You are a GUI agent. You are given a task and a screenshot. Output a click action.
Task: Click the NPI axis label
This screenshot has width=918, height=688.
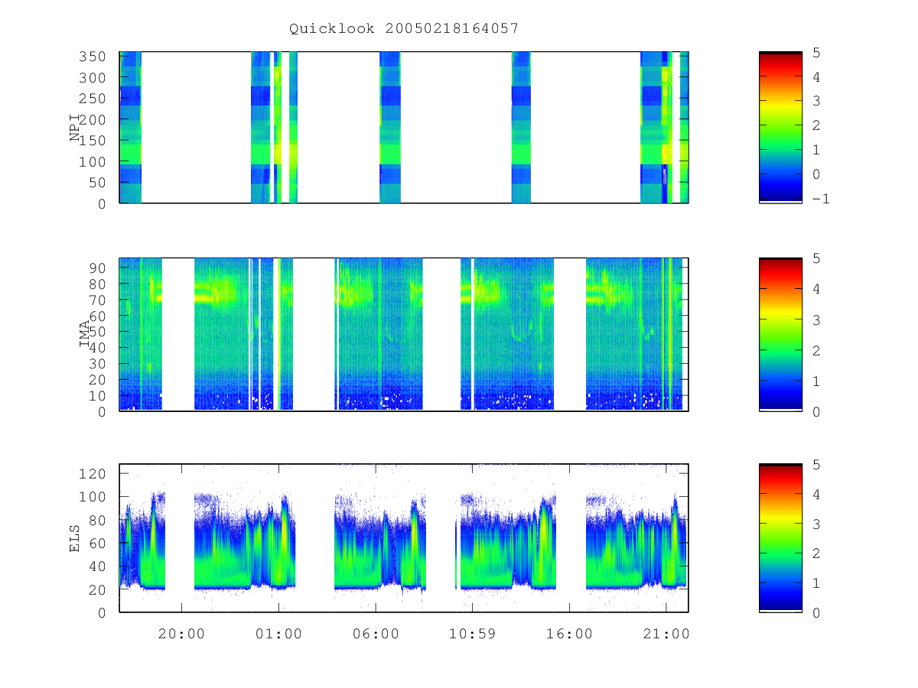pyautogui.click(x=75, y=128)
